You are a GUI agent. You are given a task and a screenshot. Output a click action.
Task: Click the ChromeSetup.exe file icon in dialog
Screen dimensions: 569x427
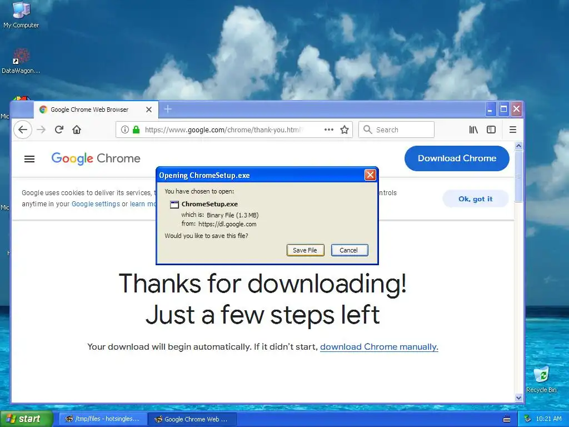pos(174,205)
